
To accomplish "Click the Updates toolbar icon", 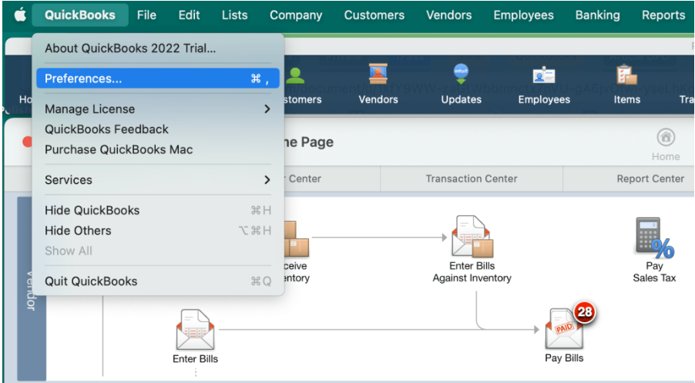I will pos(461,84).
